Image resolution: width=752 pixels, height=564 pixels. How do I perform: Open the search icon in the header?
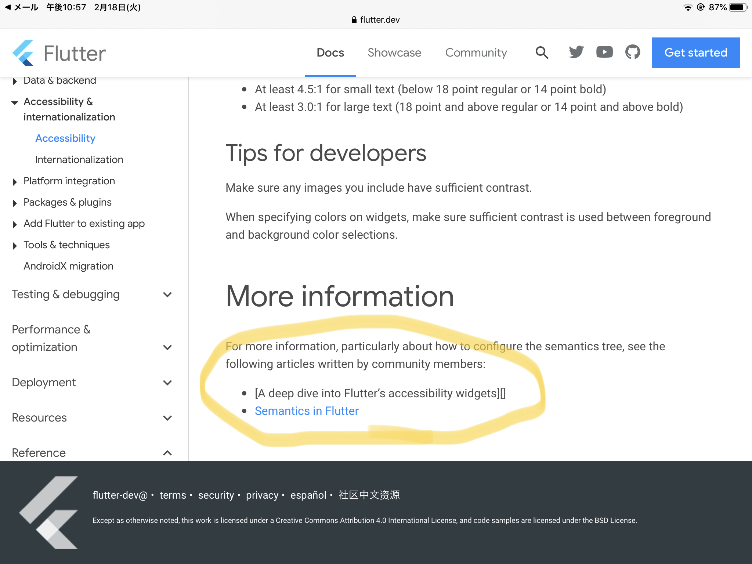click(542, 53)
